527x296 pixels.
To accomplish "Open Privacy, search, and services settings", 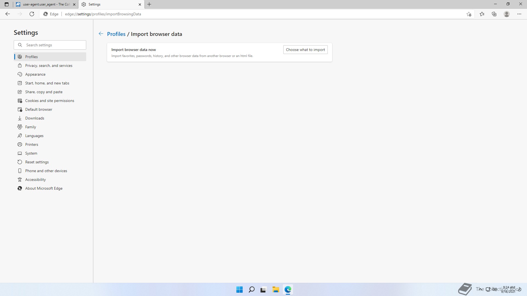I will [49, 66].
